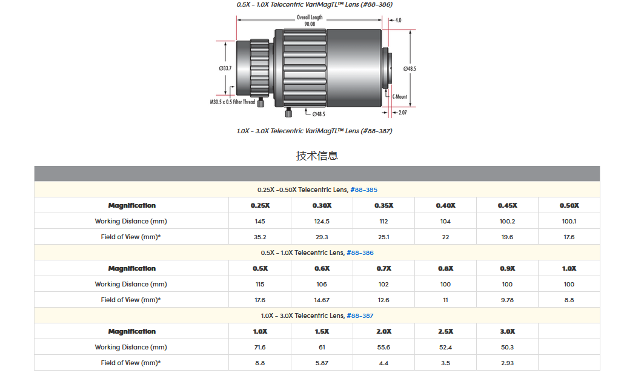The width and height of the screenshot is (624, 390).
Task: Click the C-Mount label in the drawing
Action: [399, 96]
